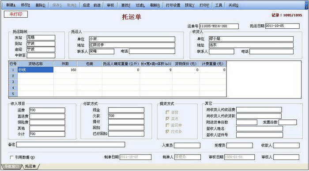Click the 托运日期 date field
Screen dimensions: 309x171
pos(283,26)
